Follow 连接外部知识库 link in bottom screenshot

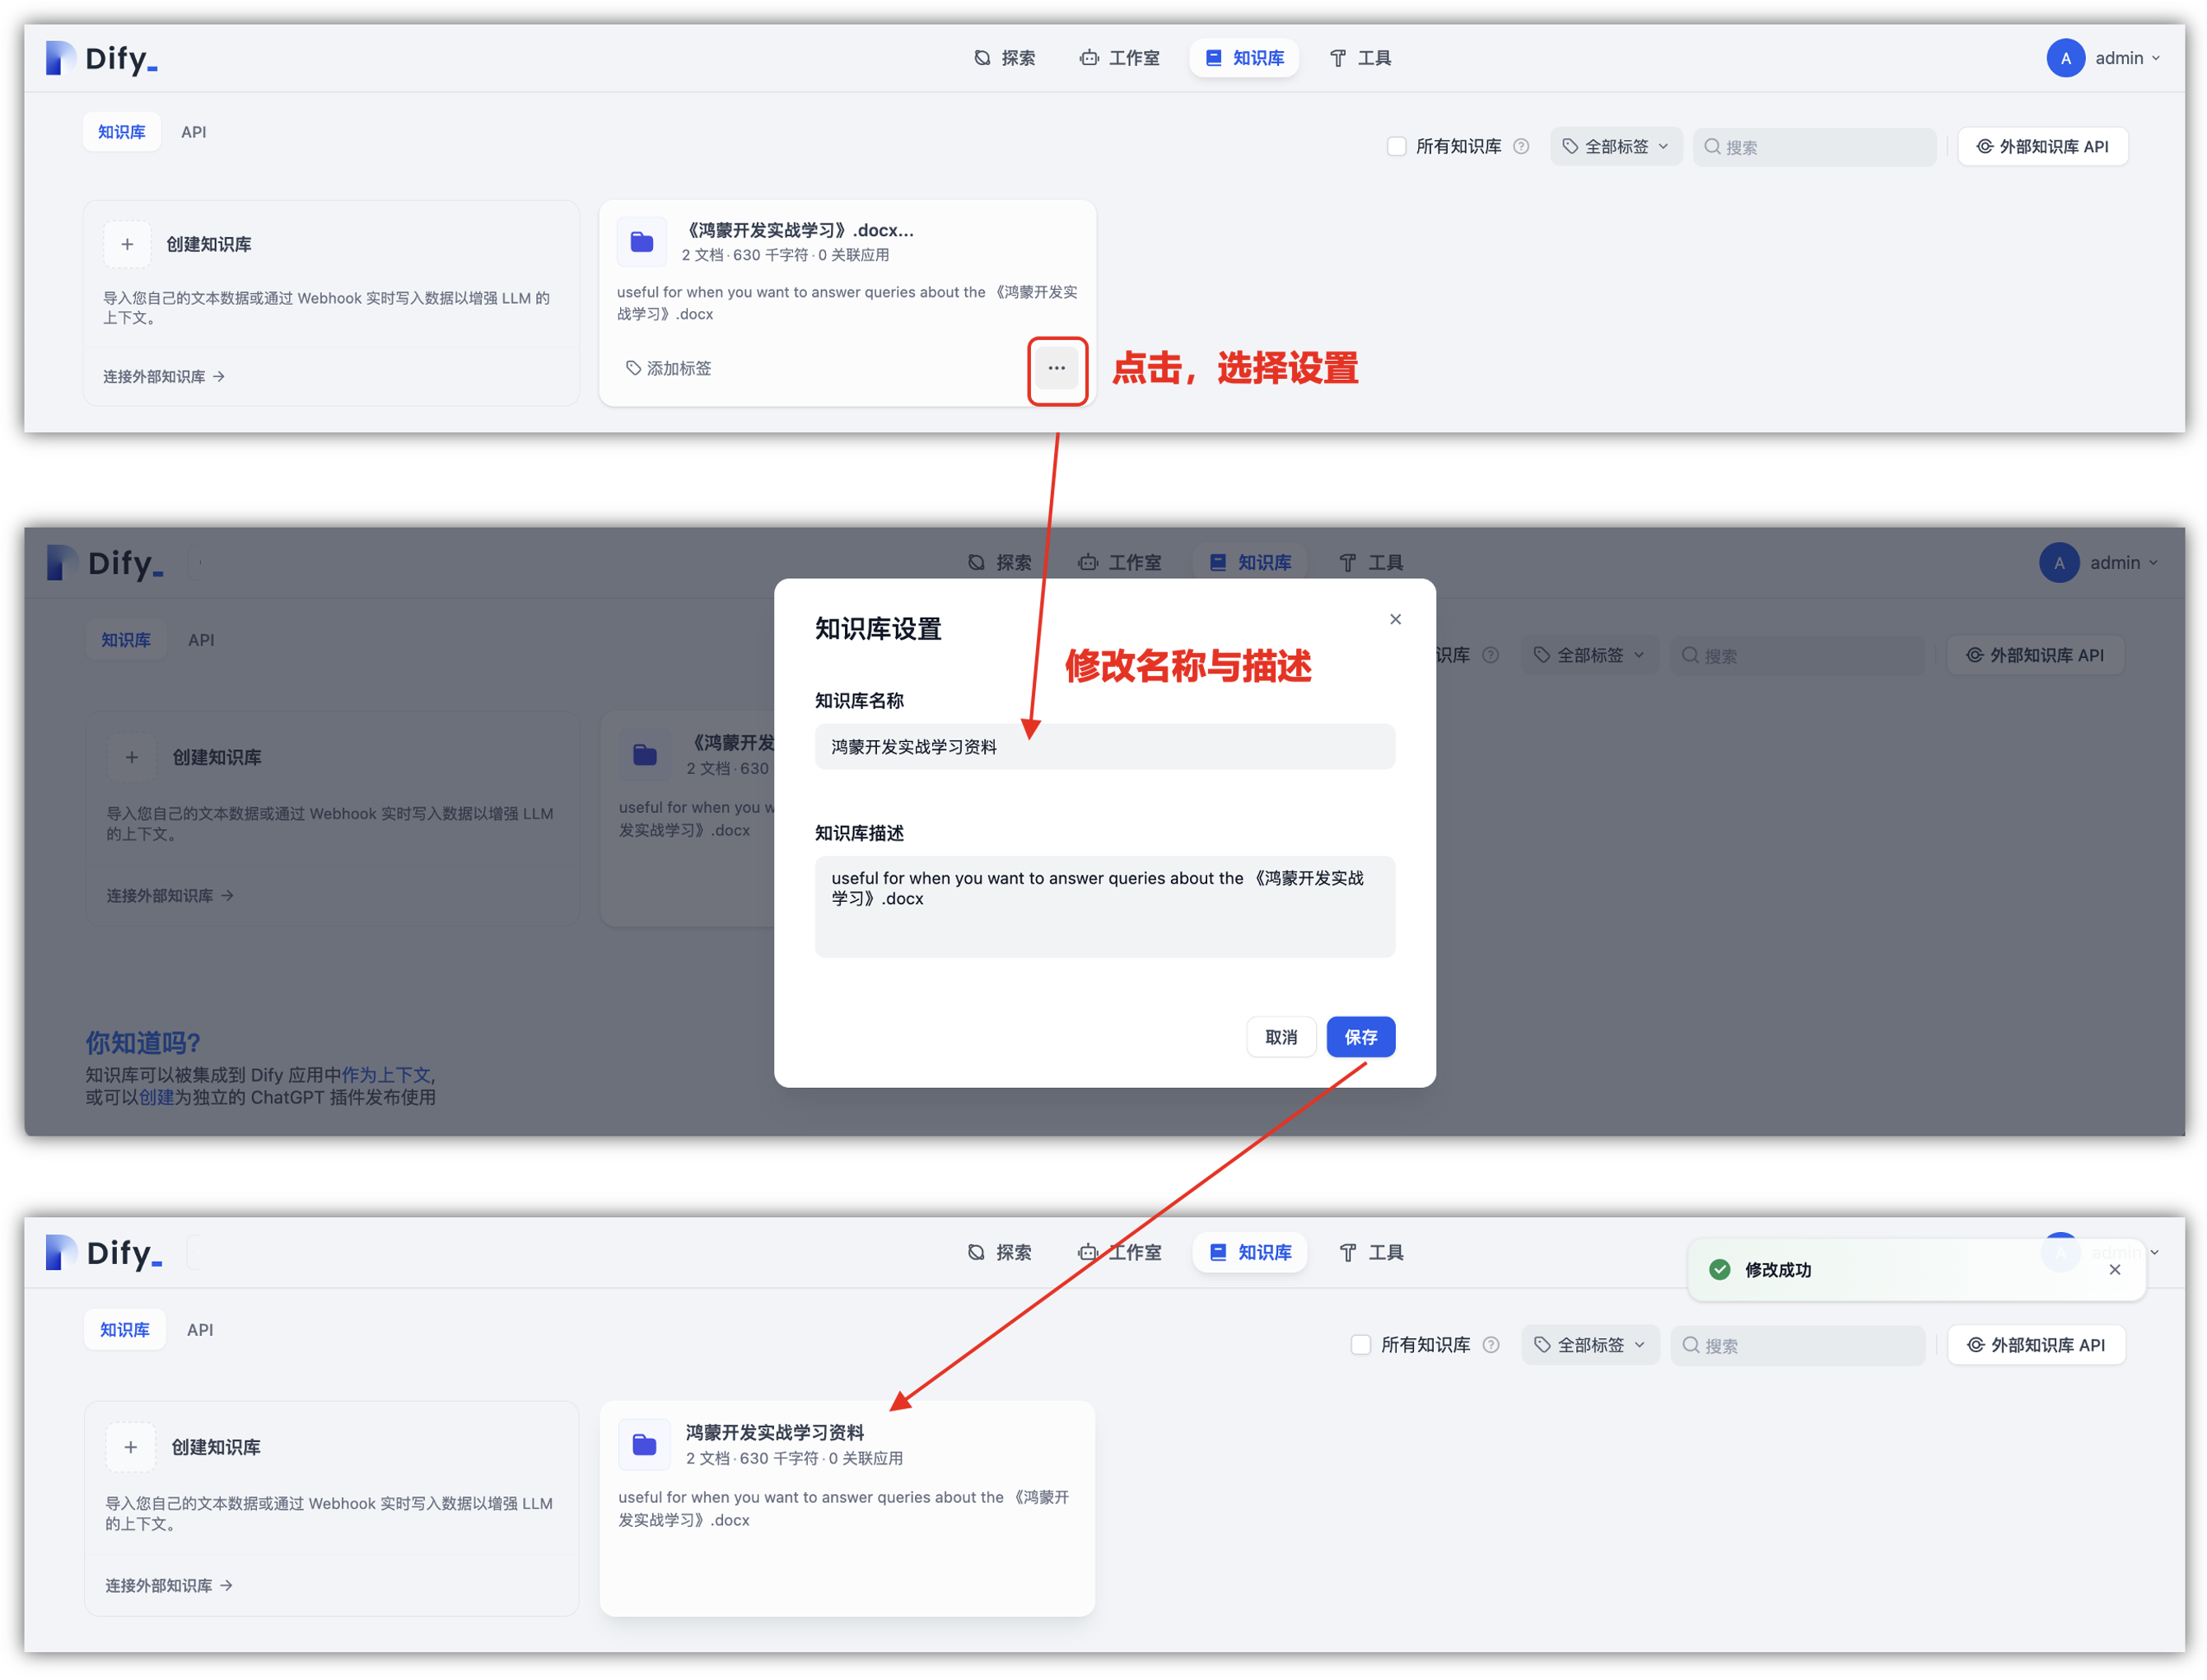click(x=168, y=1585)
